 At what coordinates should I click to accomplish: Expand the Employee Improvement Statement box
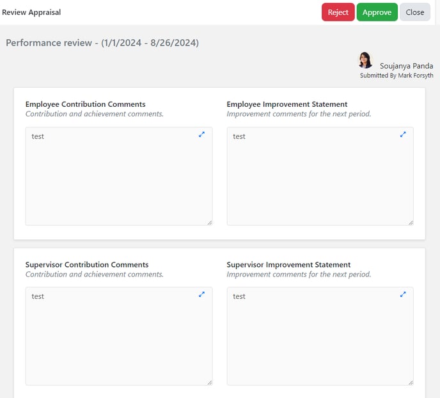[x=403, y=134]
